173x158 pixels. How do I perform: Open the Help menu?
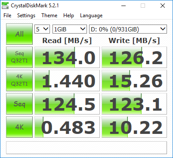(68, 15)
